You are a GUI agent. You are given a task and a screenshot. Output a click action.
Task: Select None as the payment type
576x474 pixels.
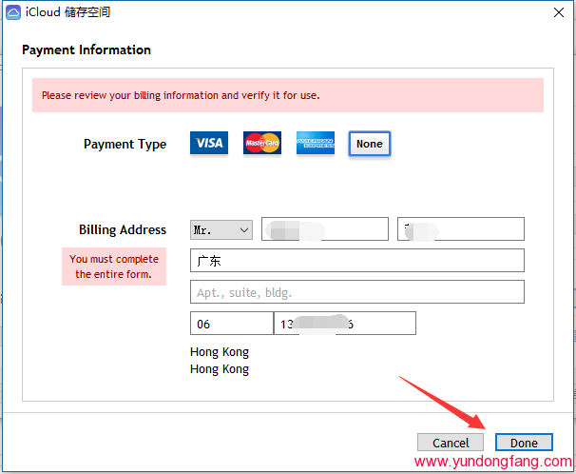point(370,144)
